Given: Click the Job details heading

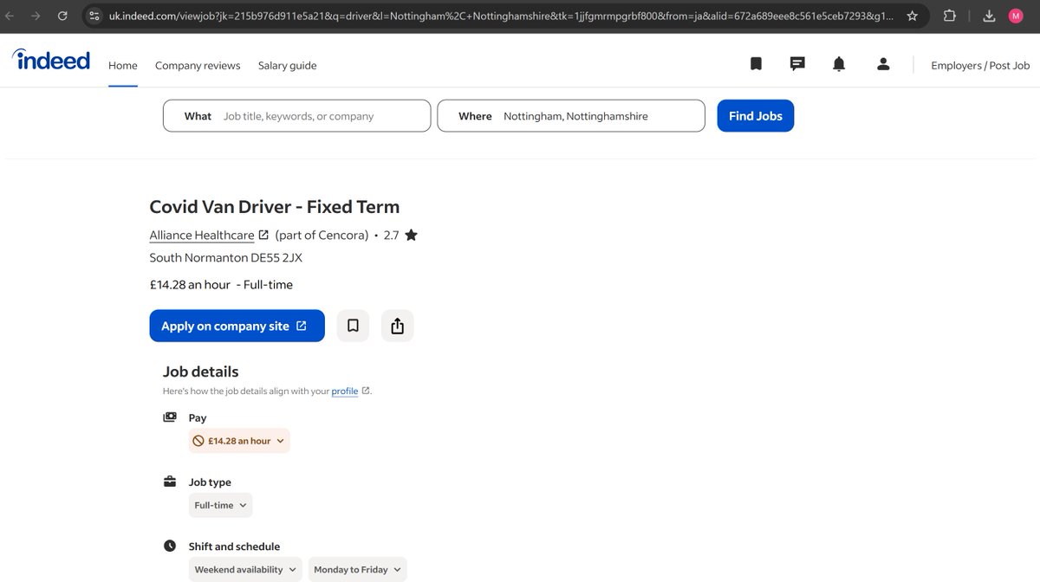Looking at the screenshot, I should click(201, 372).
